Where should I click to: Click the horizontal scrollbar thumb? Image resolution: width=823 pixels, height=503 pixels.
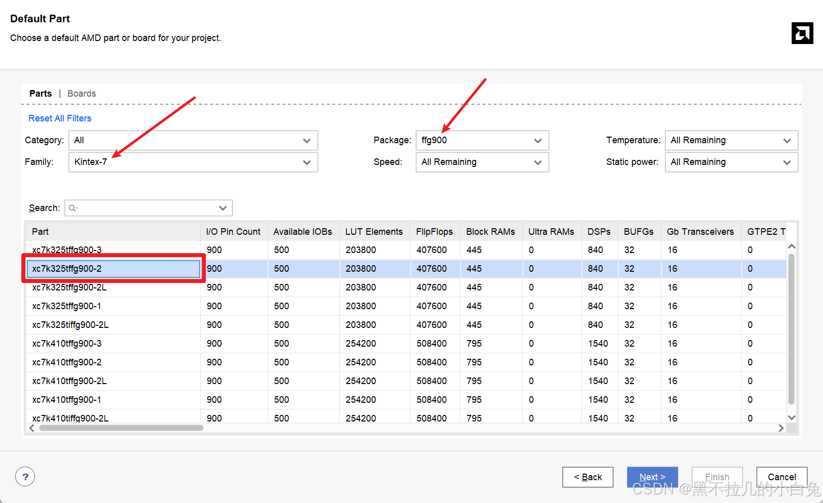click(121, 428)
